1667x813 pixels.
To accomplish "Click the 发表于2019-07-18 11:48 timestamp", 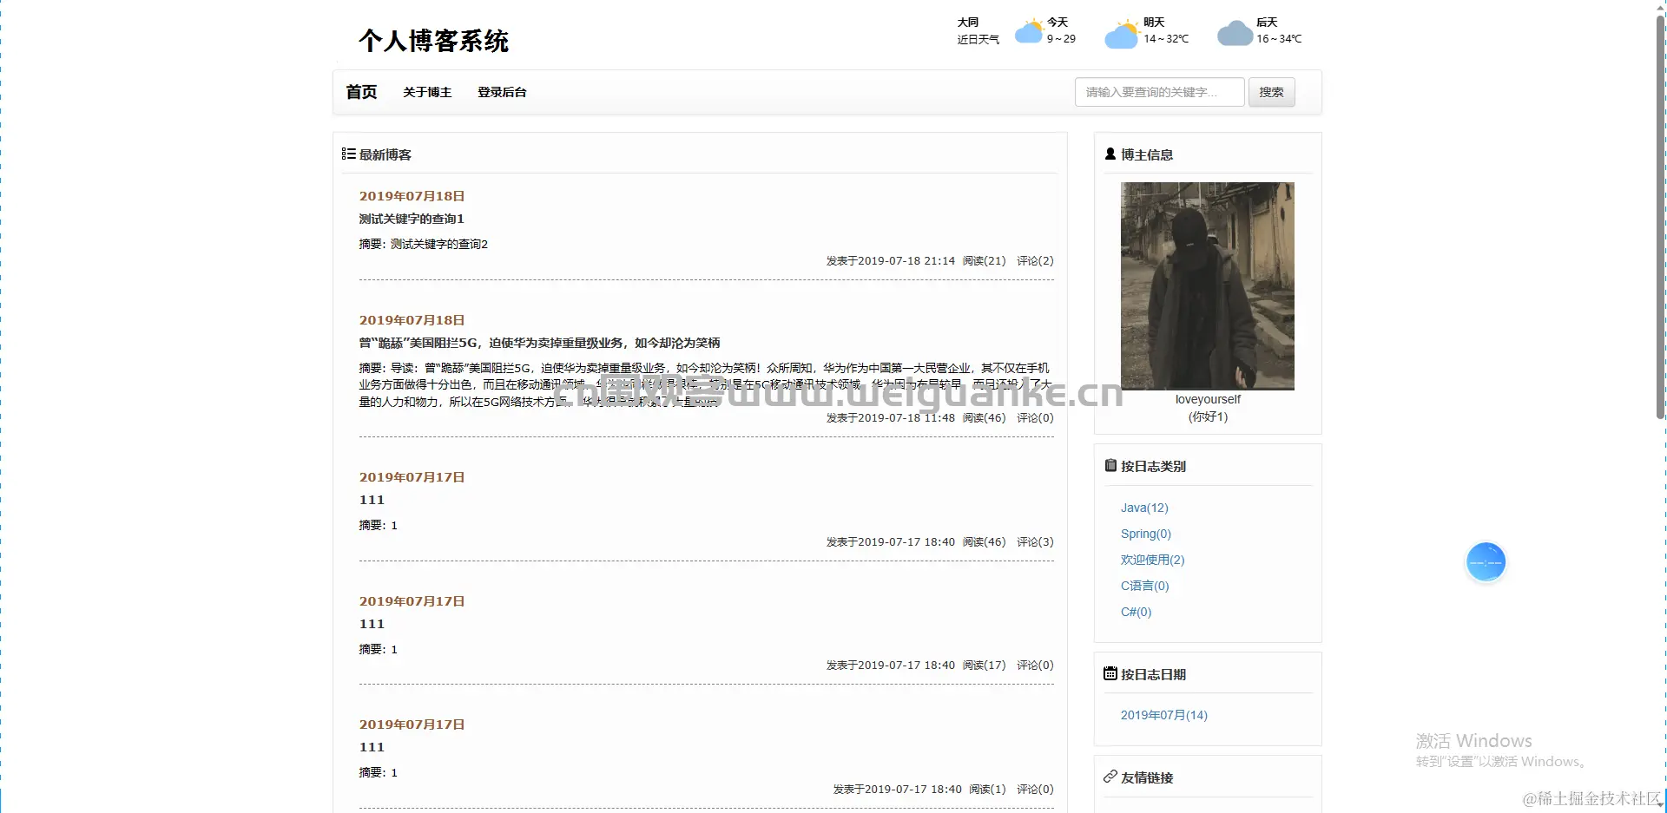I will pos(890,417).
